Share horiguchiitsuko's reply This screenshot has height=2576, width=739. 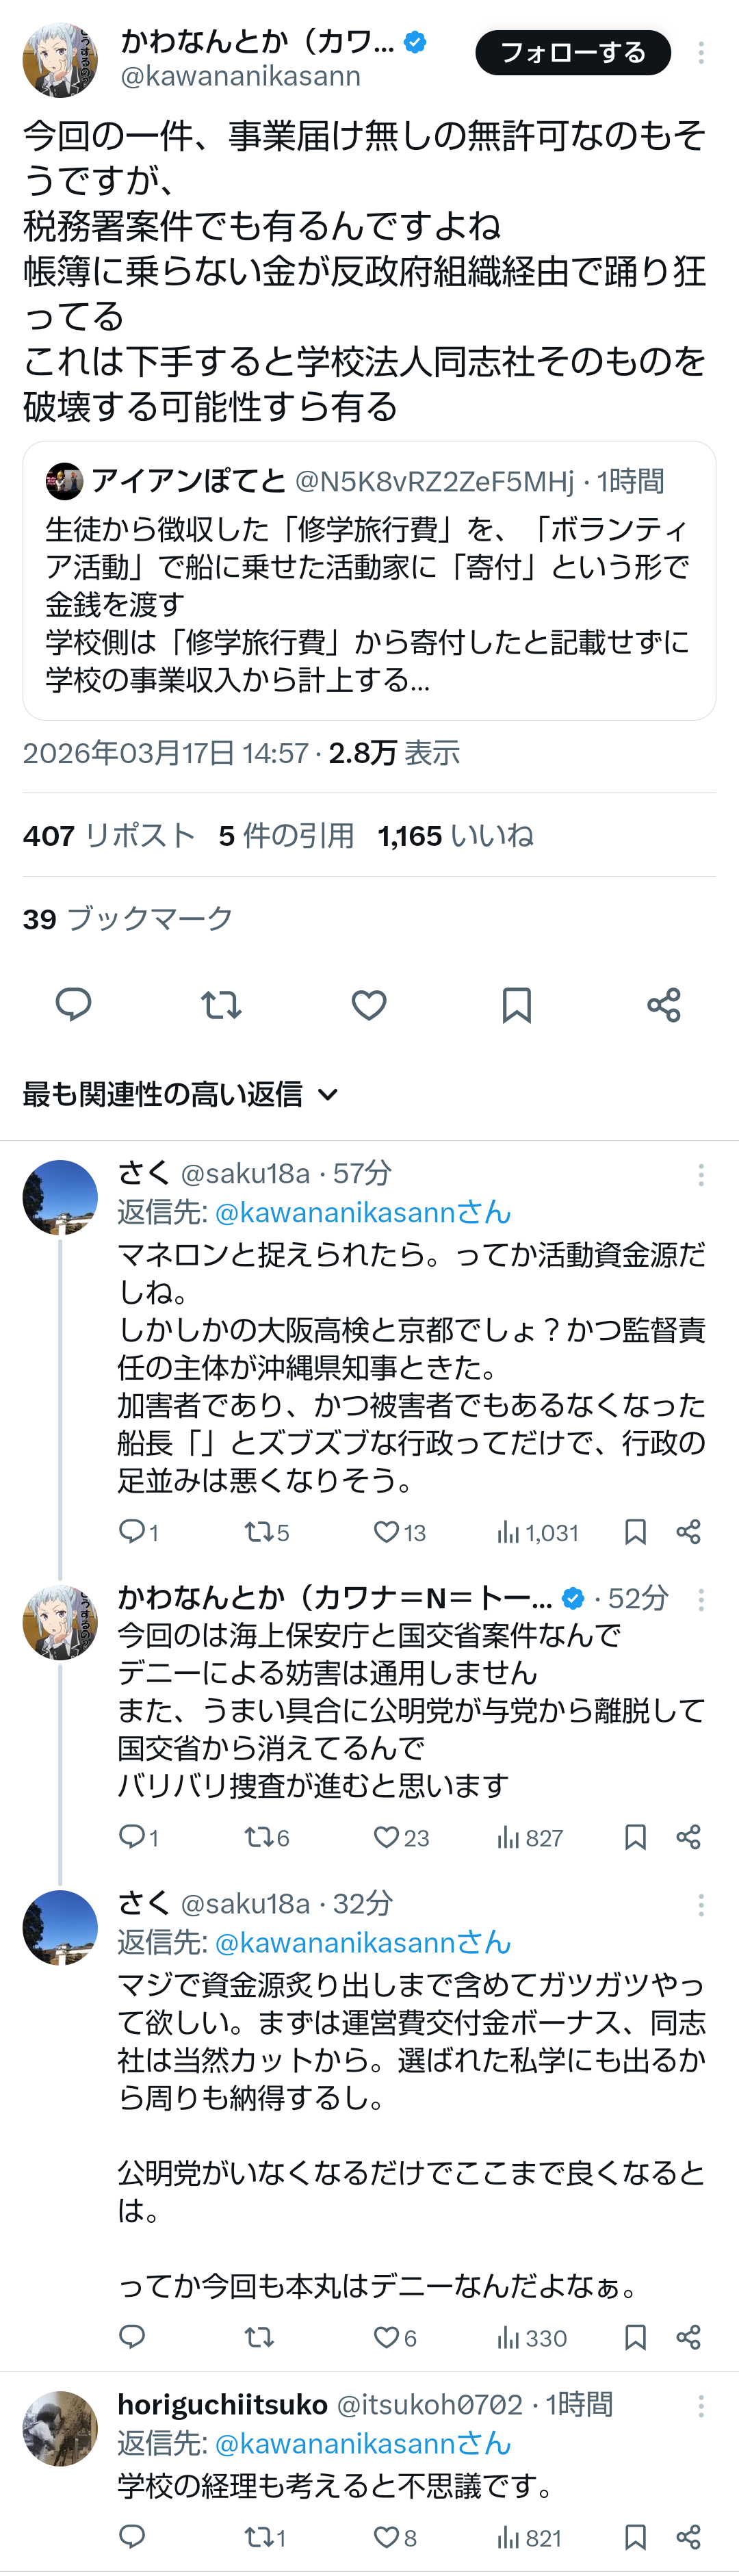tap(688, 2536)
